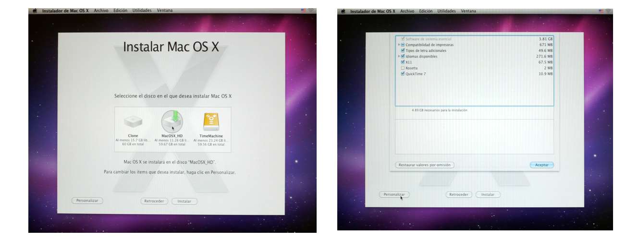Uncheck Tipos de letra adicionales
The width and height of the screenshot is (639, 240).
click(403, 50)
